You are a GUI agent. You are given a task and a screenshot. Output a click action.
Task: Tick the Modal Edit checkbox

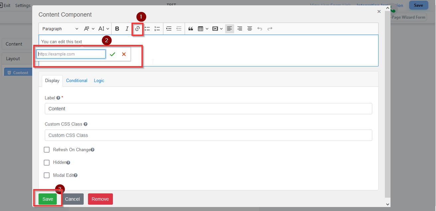pyautogui.click(x=47, y=175)
